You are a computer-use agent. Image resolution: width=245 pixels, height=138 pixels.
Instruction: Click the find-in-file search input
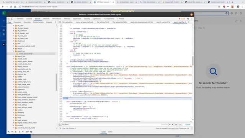pyautogui.click(x=111, y=125)
